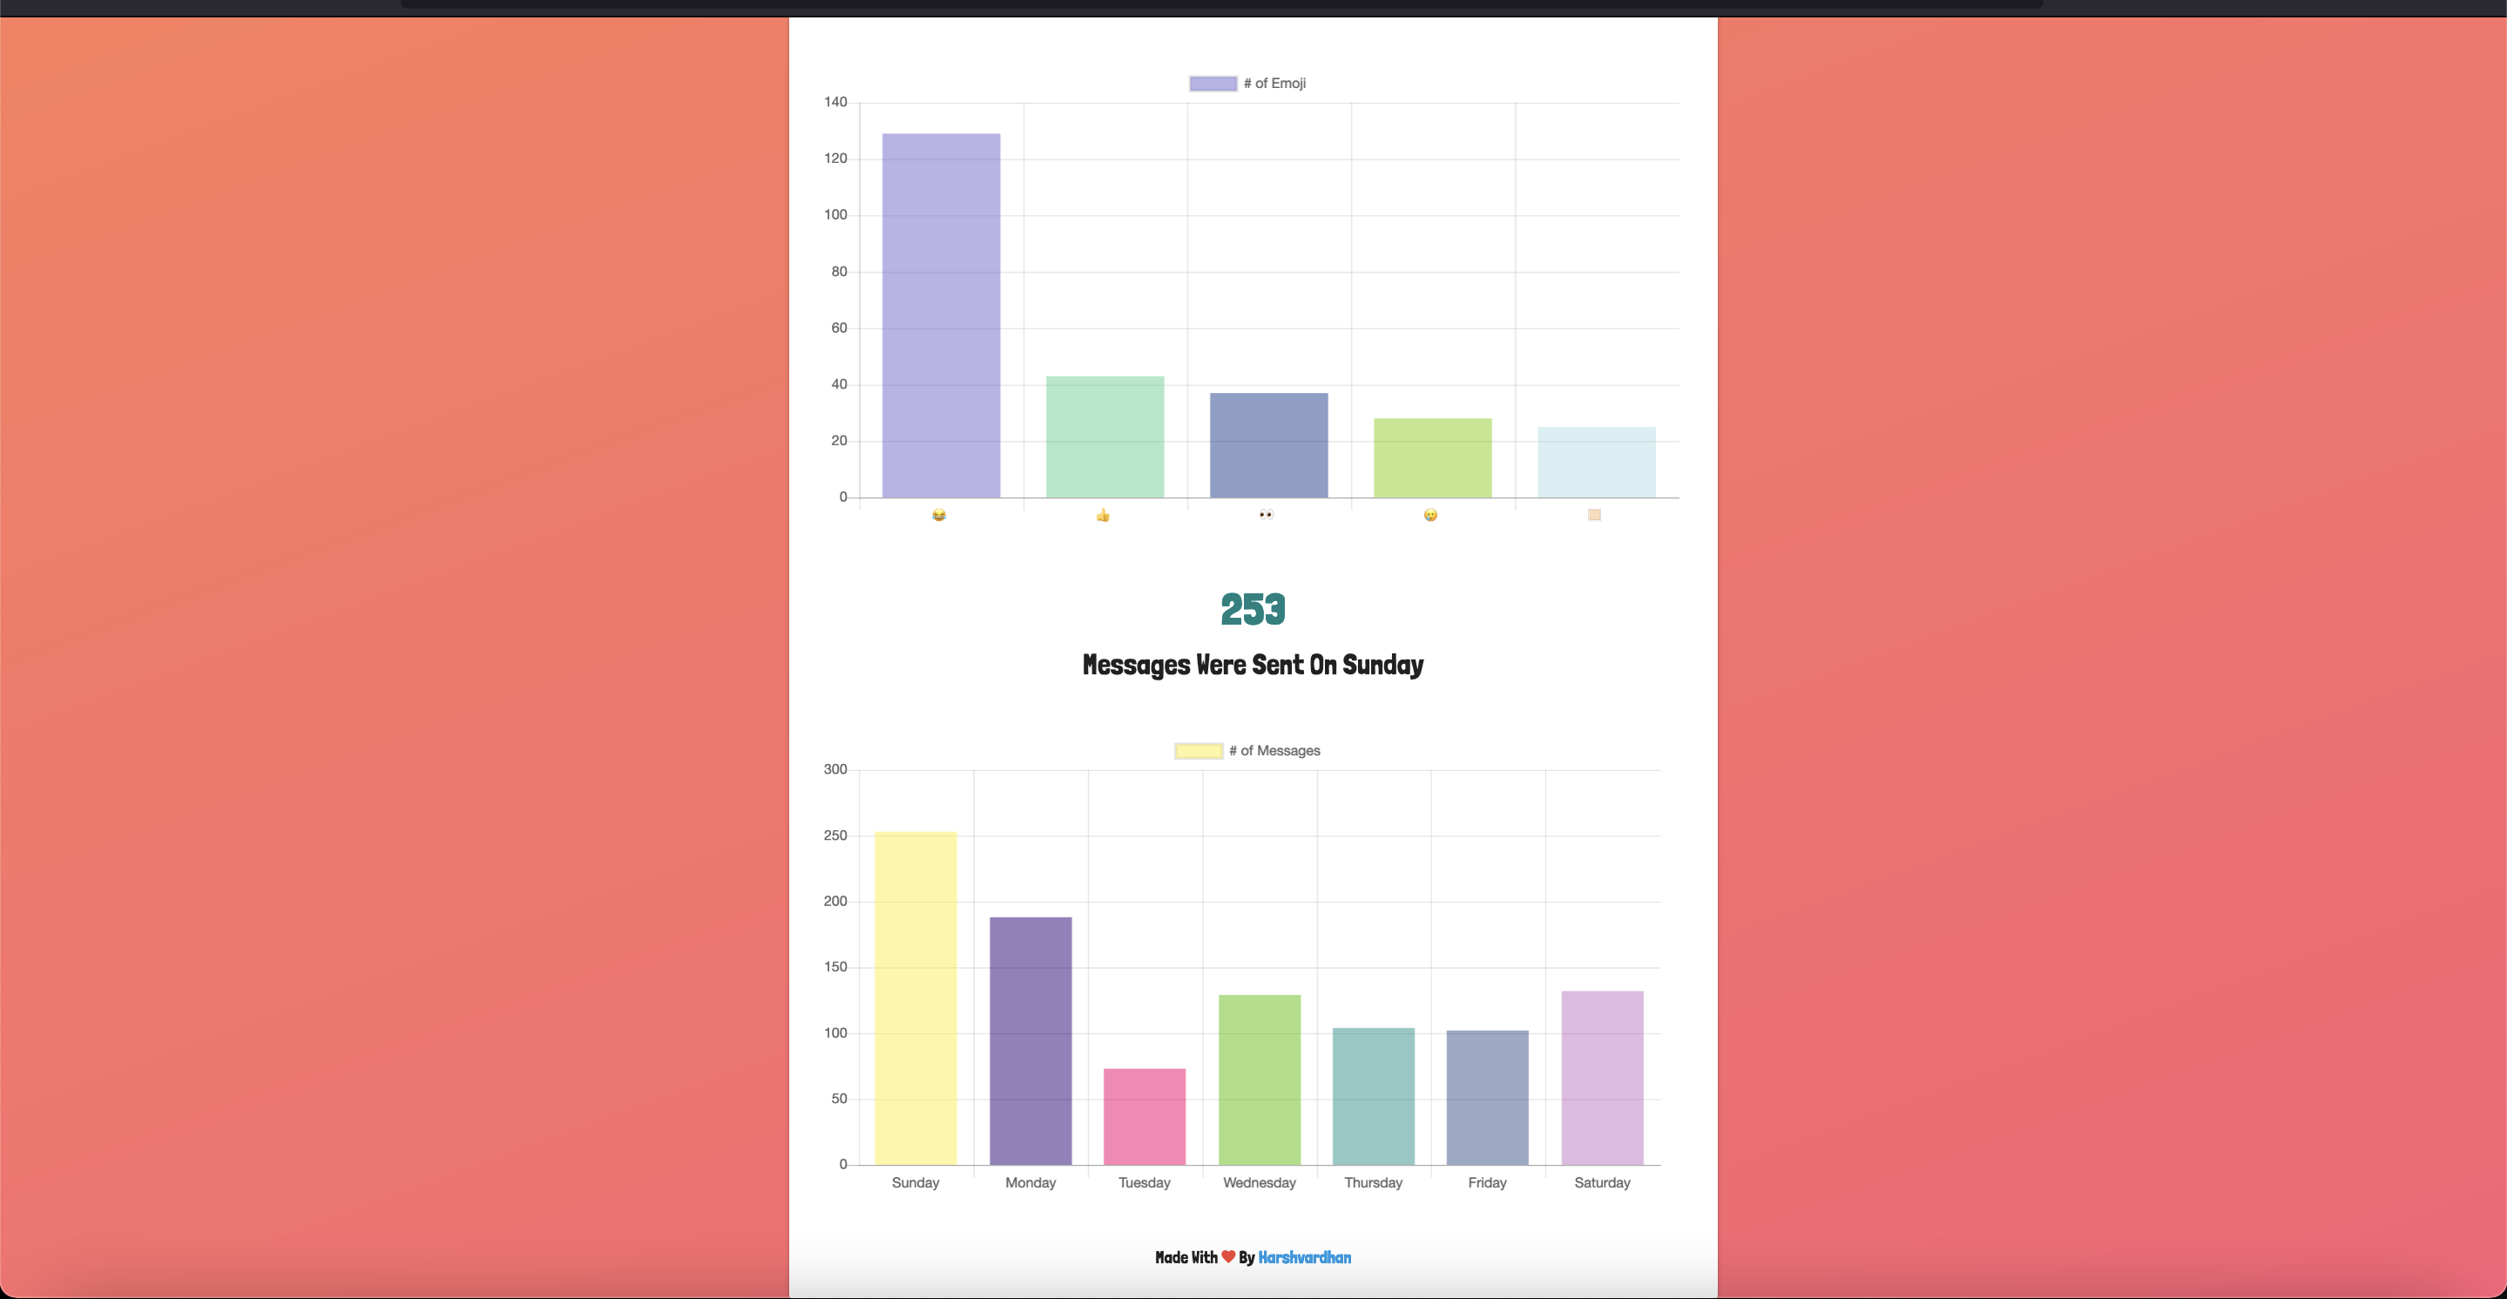
Task: Click the '253' statistic heading
Action: [1253, 609]
